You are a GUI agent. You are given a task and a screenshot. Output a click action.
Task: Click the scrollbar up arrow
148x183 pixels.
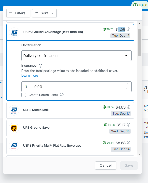click(x=139, y=23)
